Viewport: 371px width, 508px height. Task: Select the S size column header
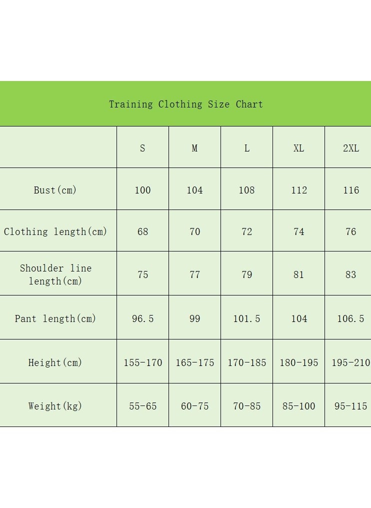142,147
